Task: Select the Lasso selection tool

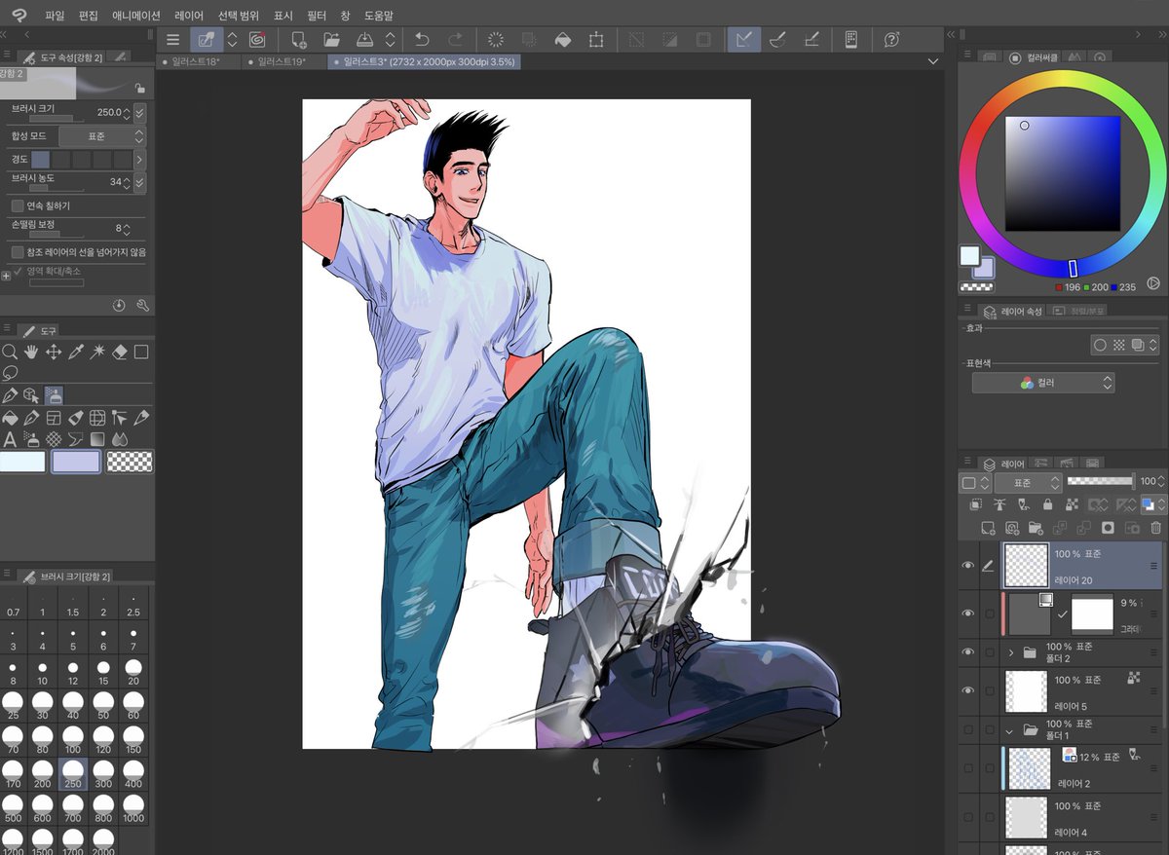Action: pos(10,372)
